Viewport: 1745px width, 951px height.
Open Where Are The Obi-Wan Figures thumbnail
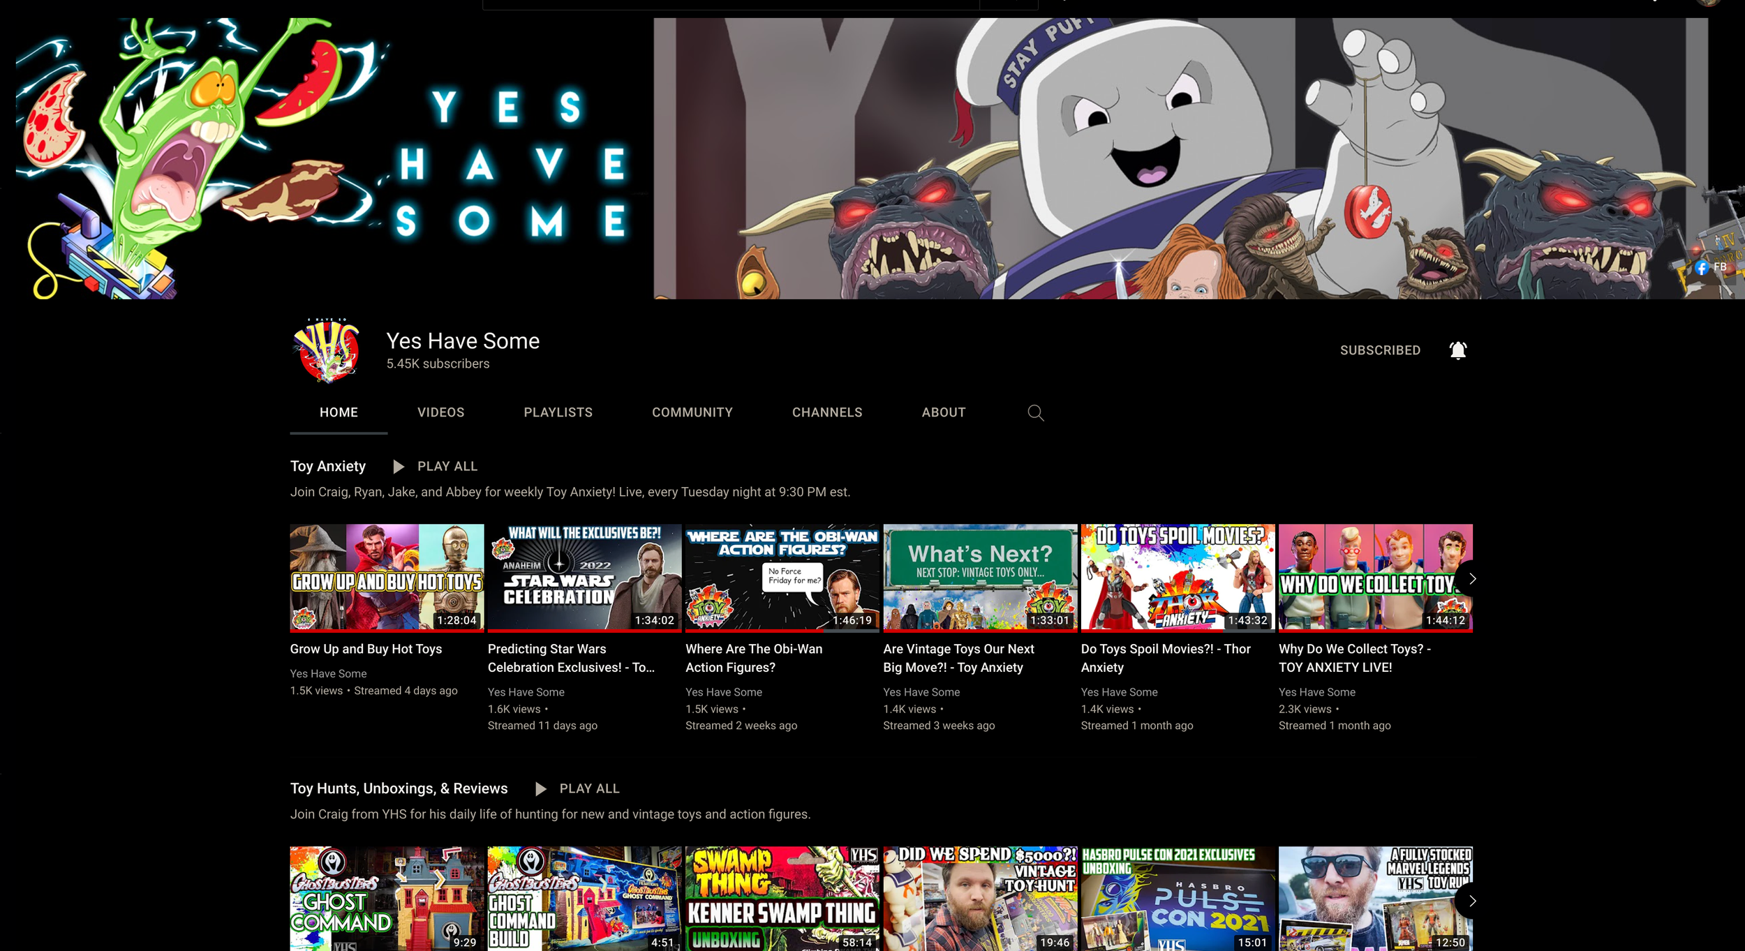pos(782,578)
